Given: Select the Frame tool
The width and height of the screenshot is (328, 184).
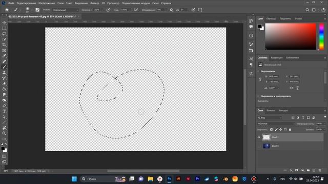Looking at the screenshot, I should point(4,51).
